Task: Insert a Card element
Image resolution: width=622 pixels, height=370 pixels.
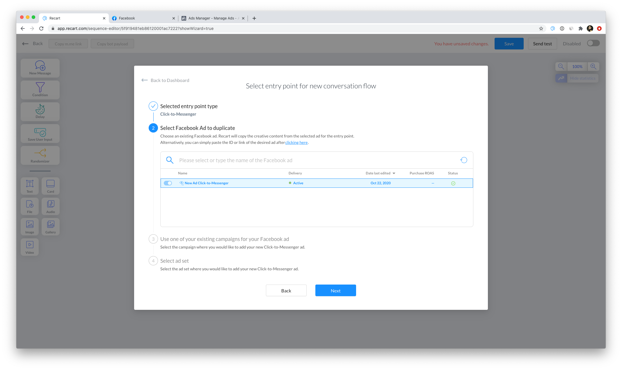Action: [x=51, y=186]
